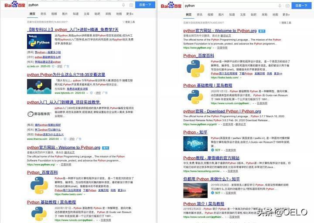Click sunset thumbnail of 你都用 Python 来做什么 result
Image resolution: width=314 pixels, height=223 pixels.
195,190
